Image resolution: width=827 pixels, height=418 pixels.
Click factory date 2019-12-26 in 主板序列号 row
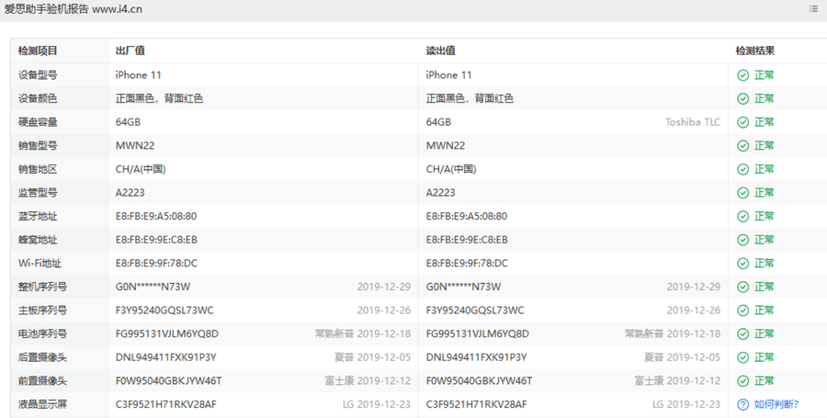[x=383, y=310]
